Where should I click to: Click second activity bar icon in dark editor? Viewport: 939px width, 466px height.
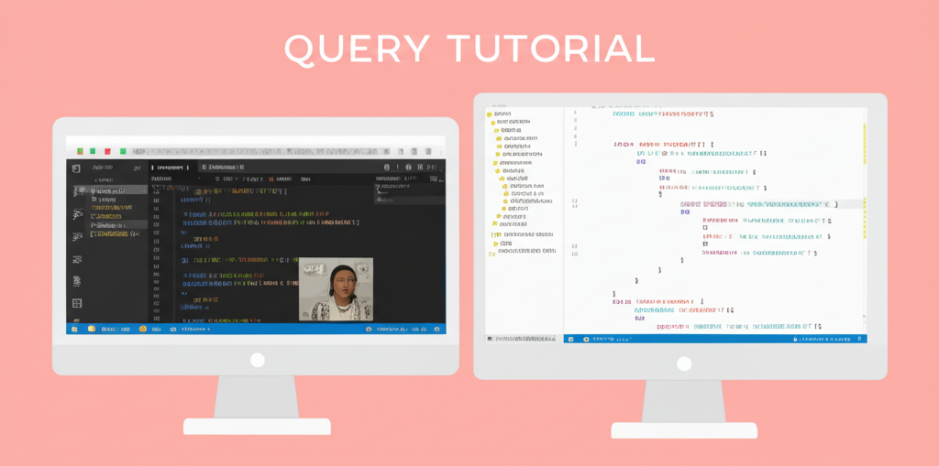(77, 192)
